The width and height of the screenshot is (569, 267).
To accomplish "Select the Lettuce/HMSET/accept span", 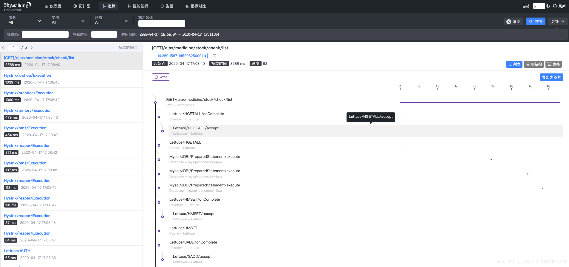I will (x=194, y=214).
